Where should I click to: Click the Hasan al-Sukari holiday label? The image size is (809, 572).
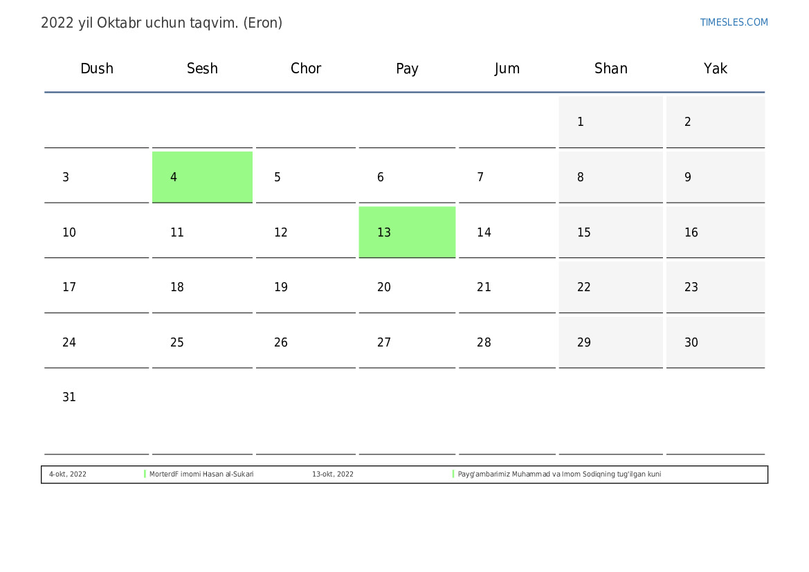(201, 474)
